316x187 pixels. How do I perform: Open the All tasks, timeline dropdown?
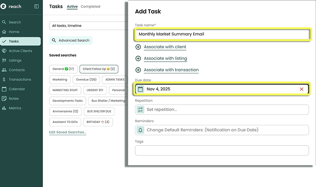tap(88, 26)
